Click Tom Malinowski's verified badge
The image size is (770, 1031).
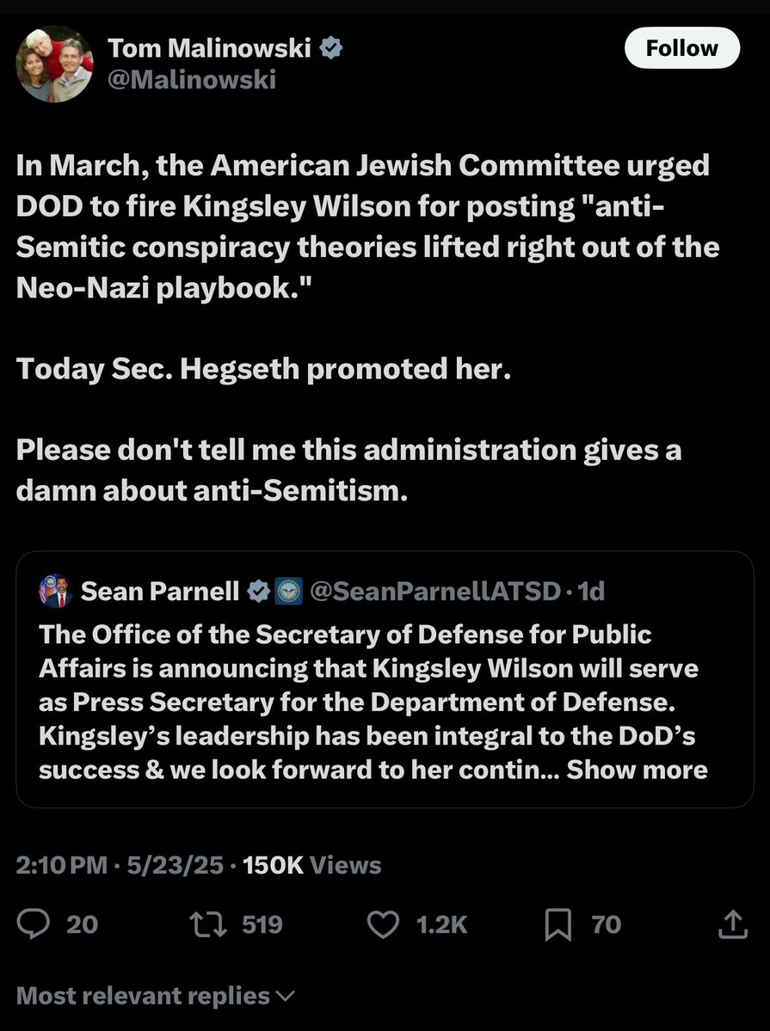[x=331, y=49]
